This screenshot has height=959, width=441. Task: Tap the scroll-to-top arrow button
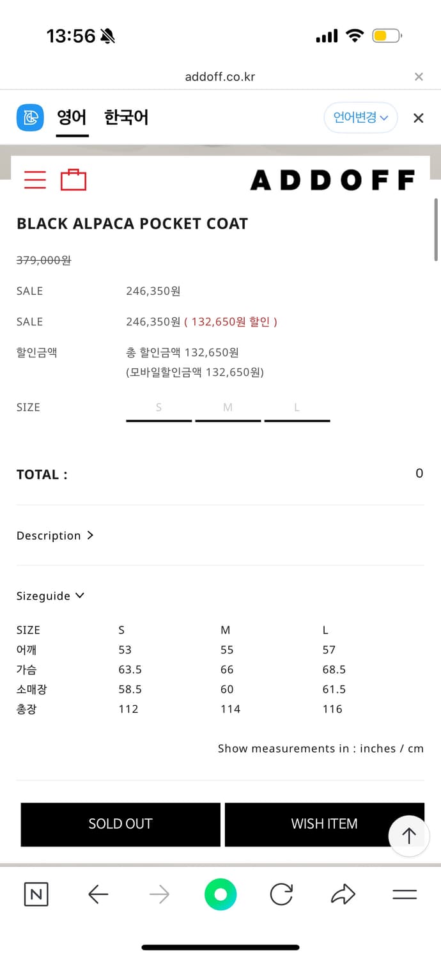pos(409,835)
